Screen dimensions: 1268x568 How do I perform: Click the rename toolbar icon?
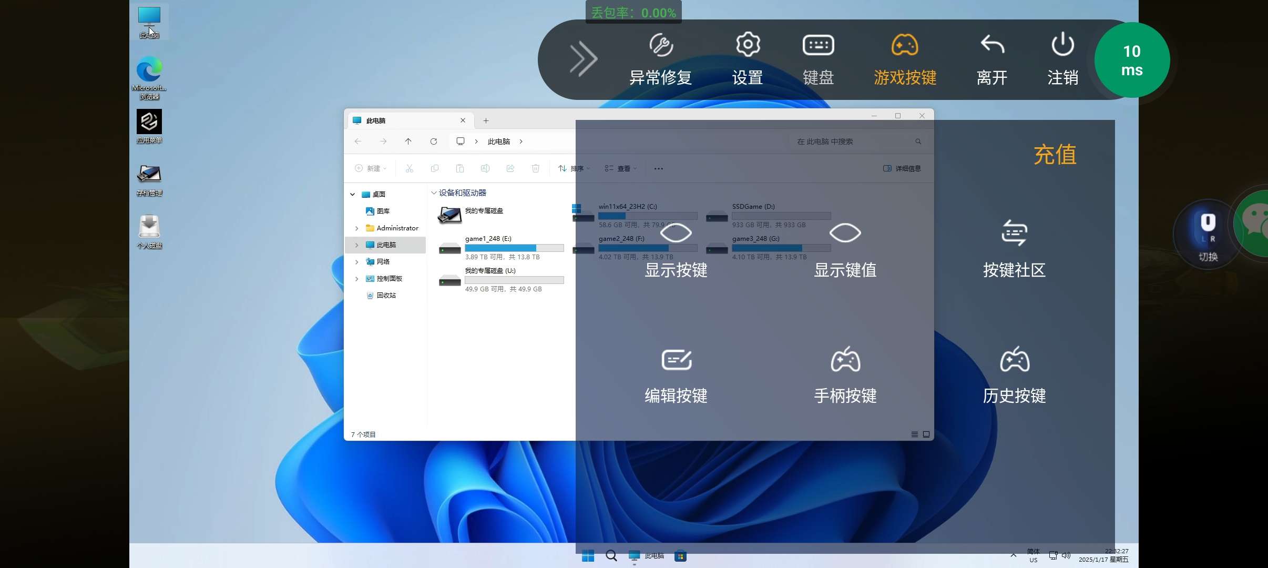(485, 168)
